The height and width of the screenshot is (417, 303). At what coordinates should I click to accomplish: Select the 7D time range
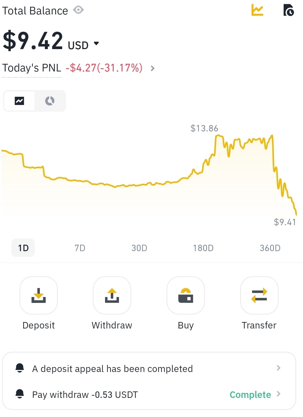point(80,248)
